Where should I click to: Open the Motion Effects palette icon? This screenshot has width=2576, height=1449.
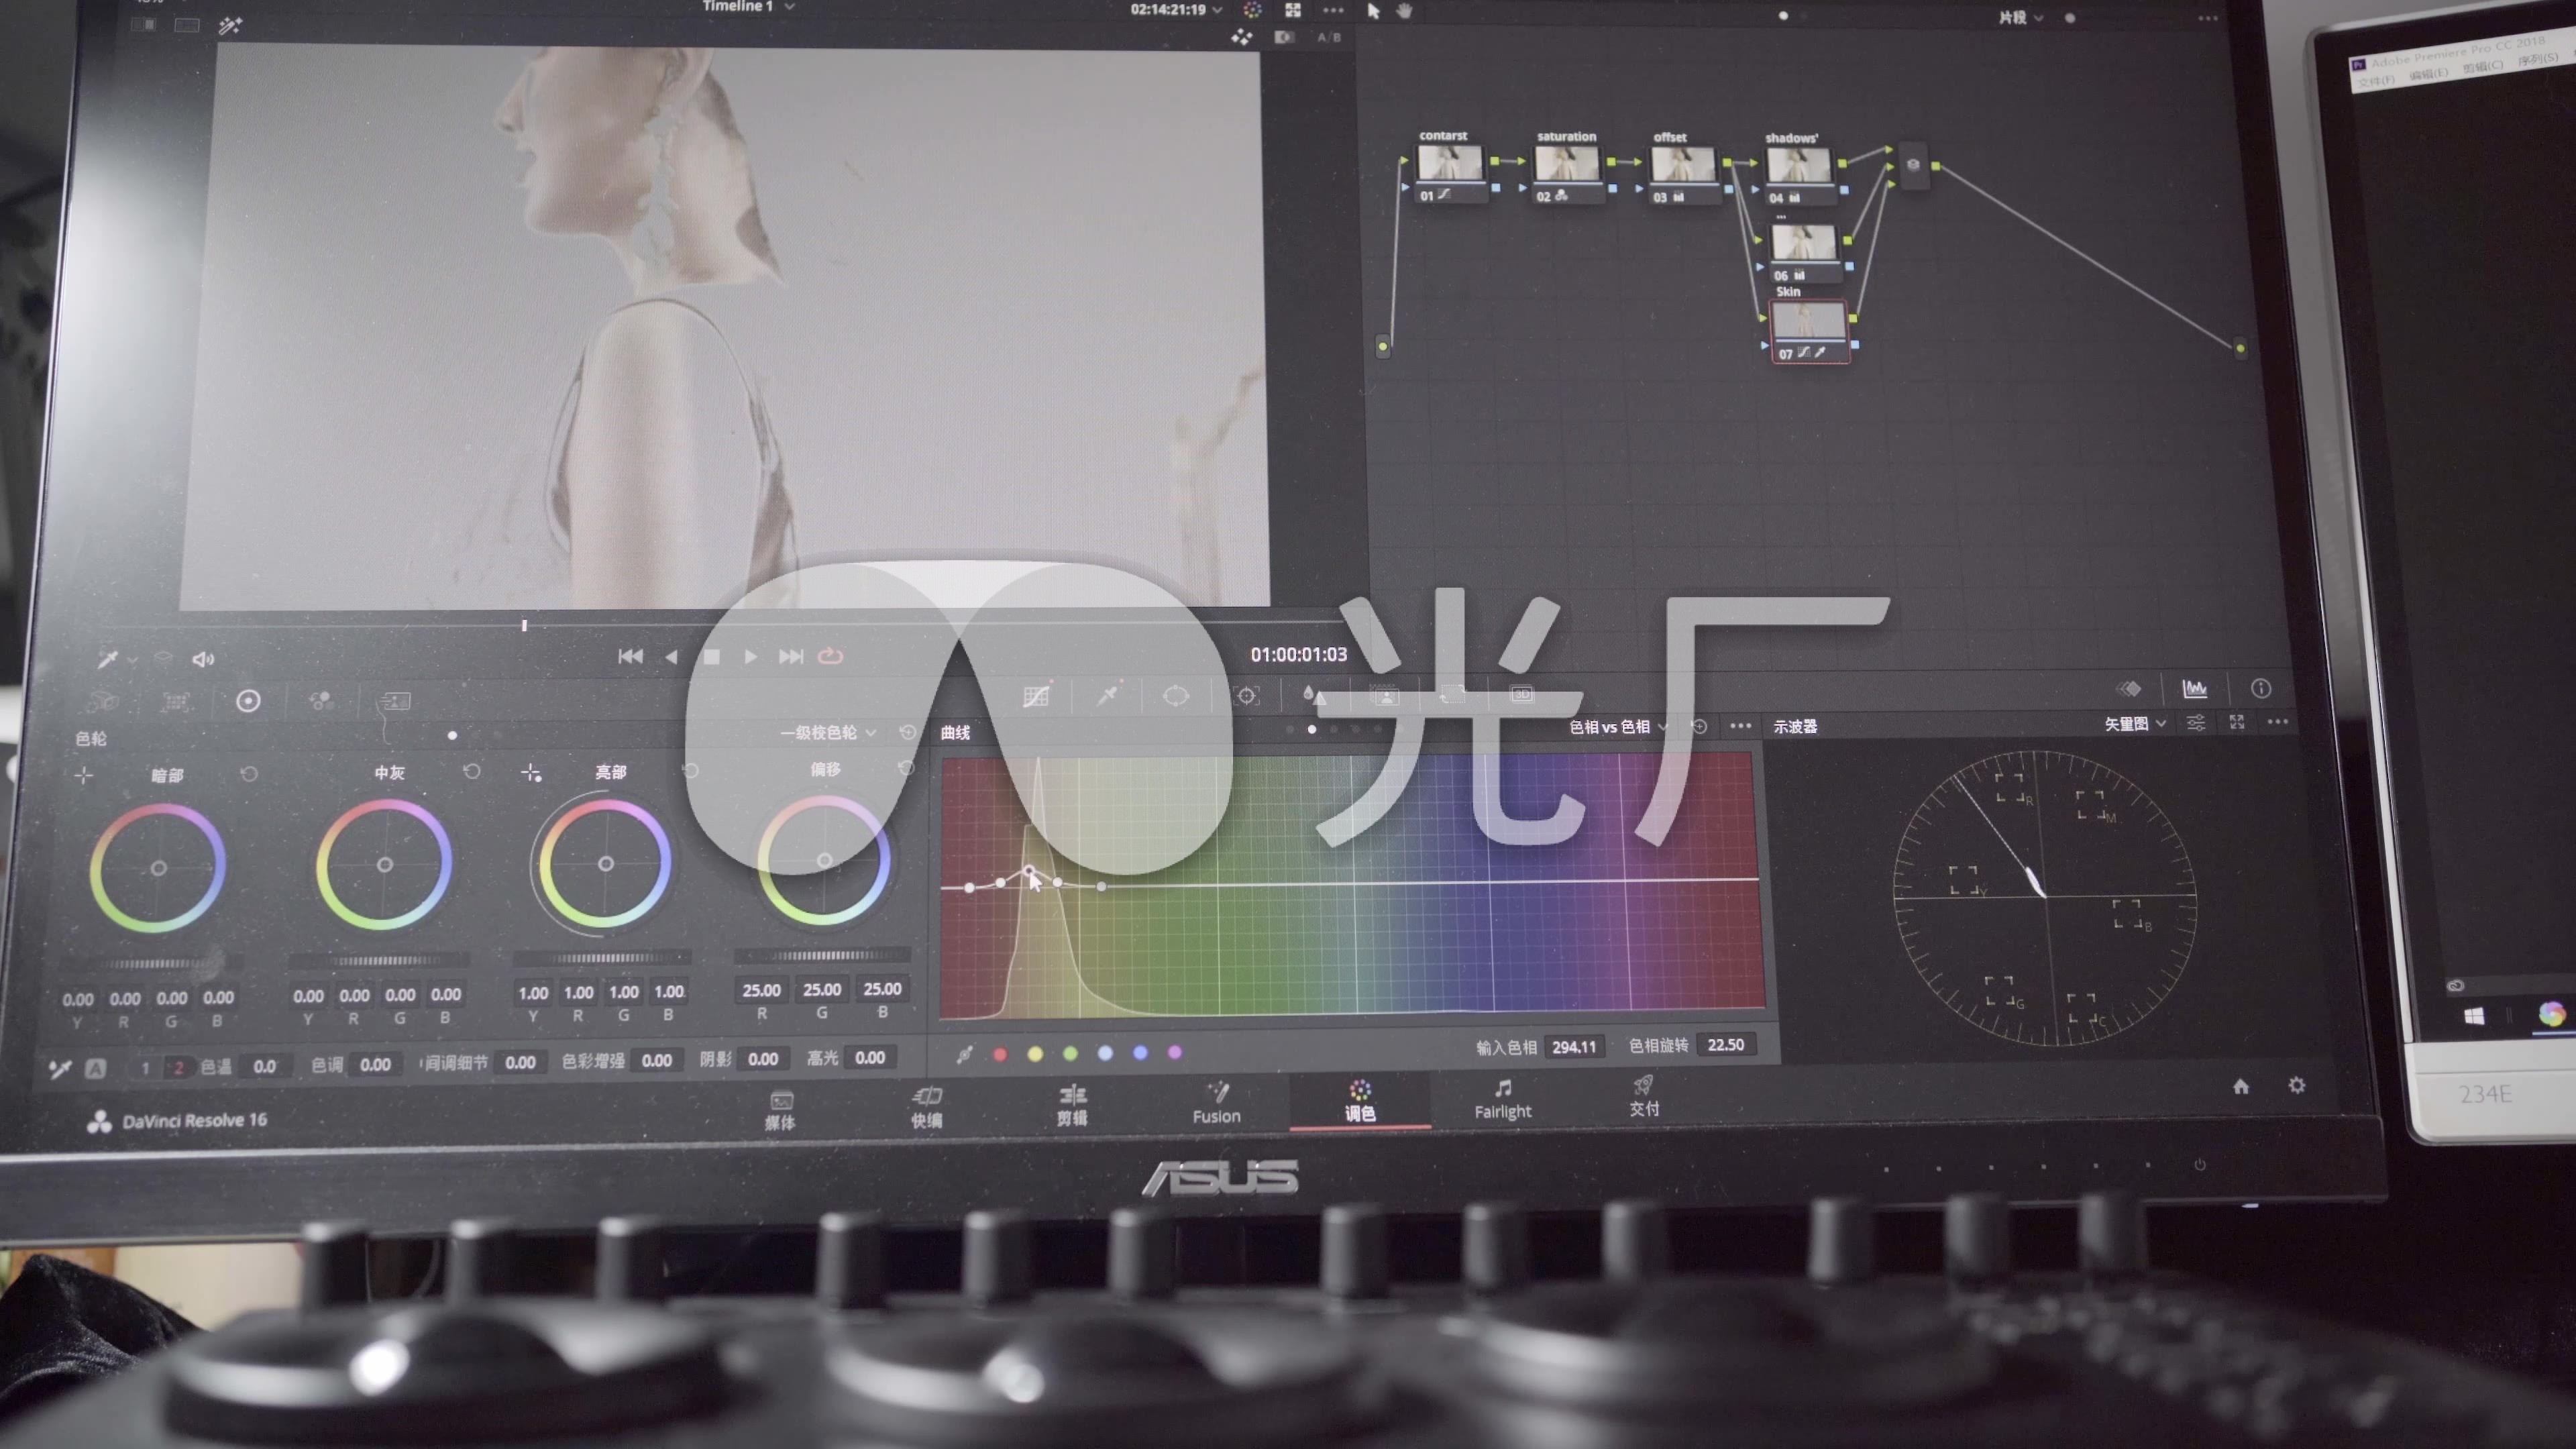click(x=395, y=700)
